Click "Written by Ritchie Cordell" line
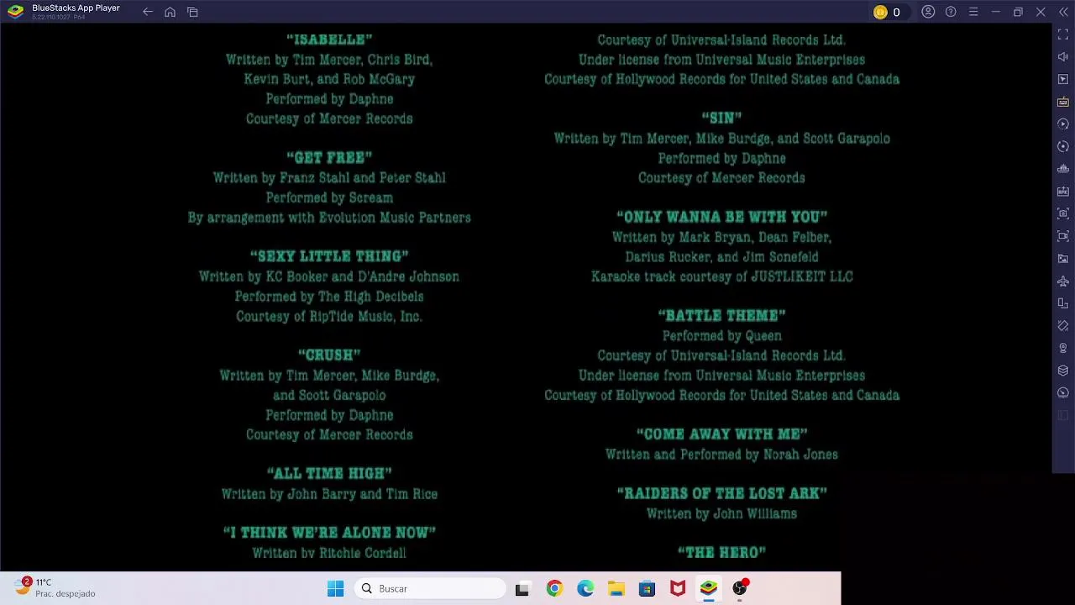 [x=329, y=553]
